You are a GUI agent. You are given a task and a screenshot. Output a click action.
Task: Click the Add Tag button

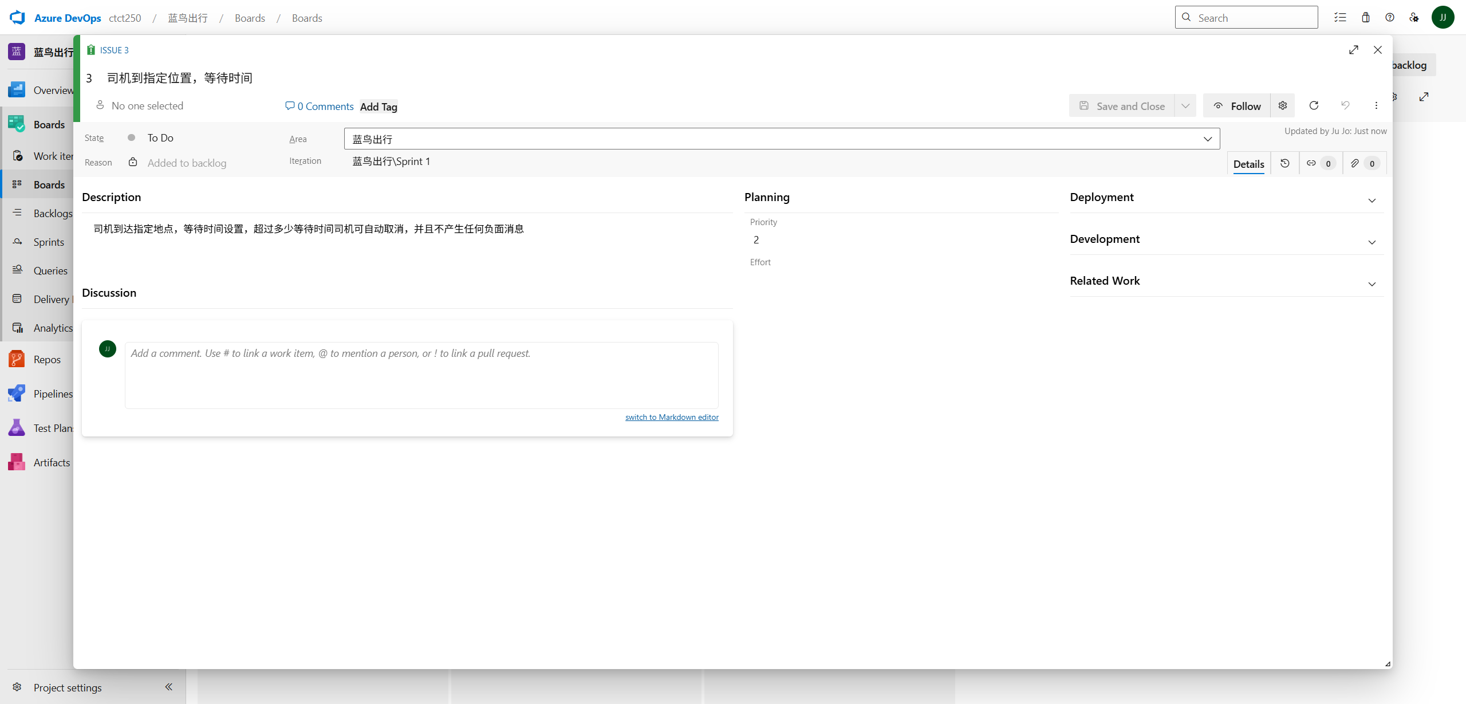379,107
